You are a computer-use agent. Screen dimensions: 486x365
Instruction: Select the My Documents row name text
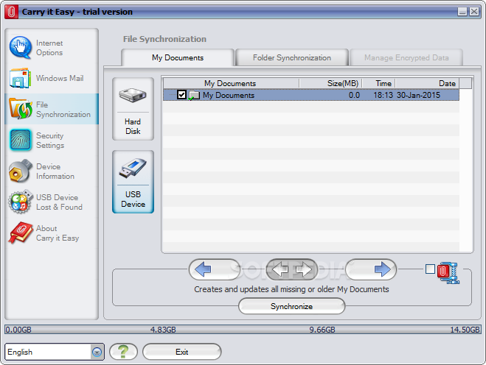[x=229, y=95]
